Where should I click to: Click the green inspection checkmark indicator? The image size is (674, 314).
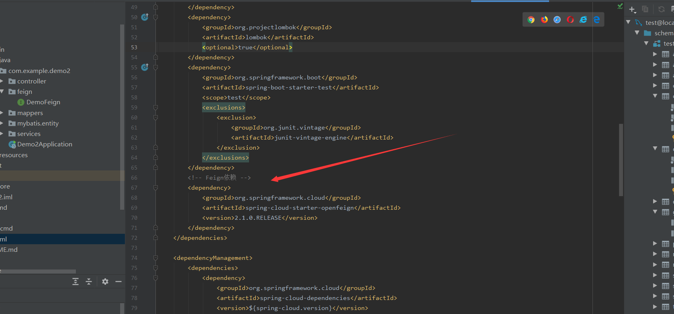tap(620, 6)
